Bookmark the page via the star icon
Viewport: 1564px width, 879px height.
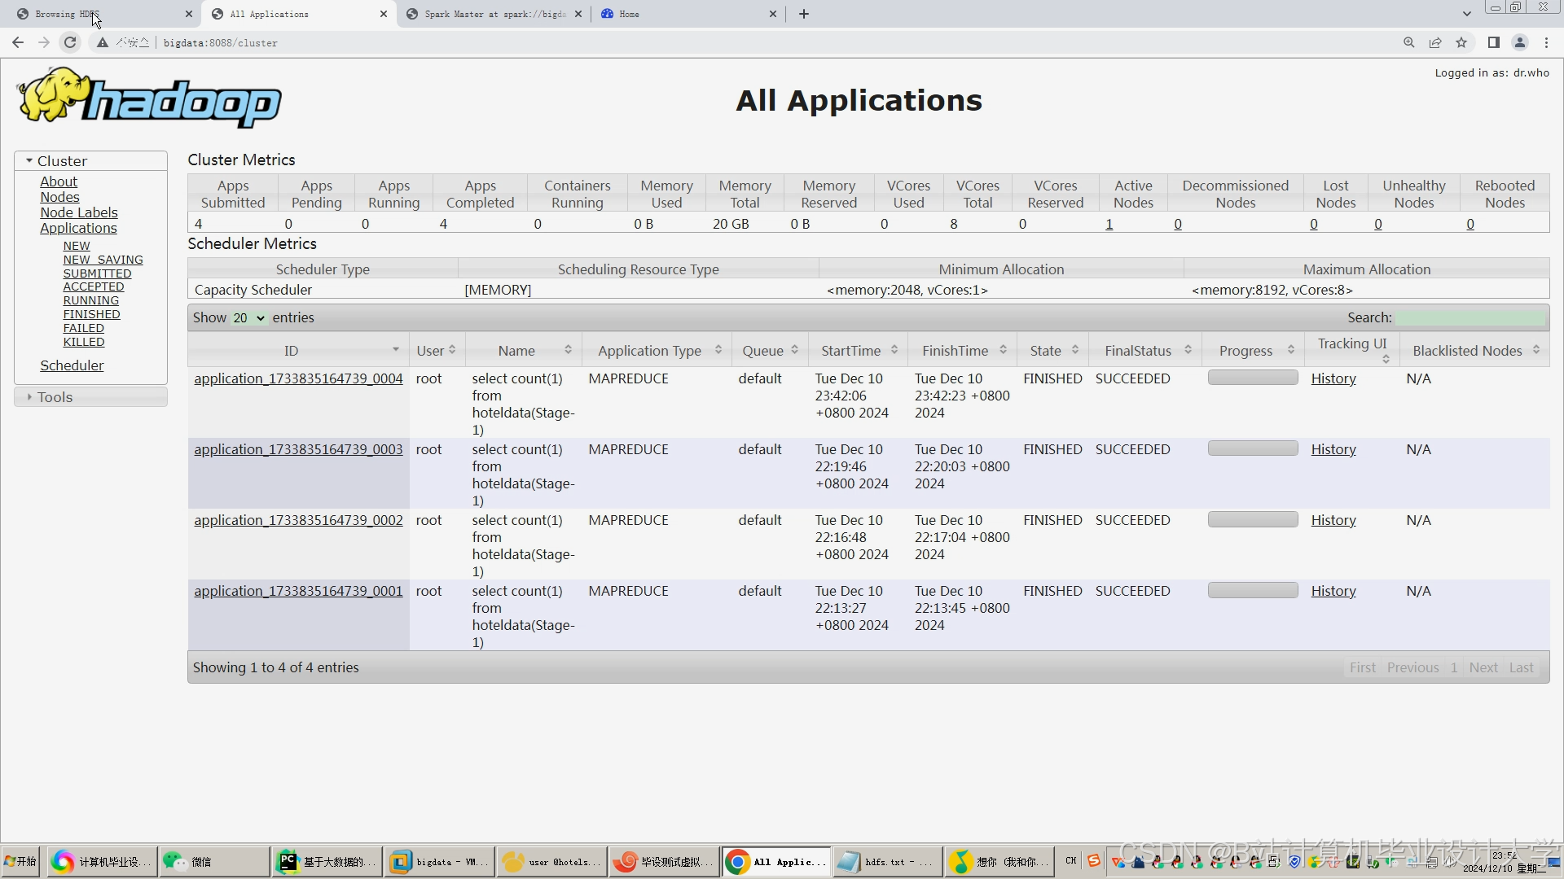click(1461, 42)
